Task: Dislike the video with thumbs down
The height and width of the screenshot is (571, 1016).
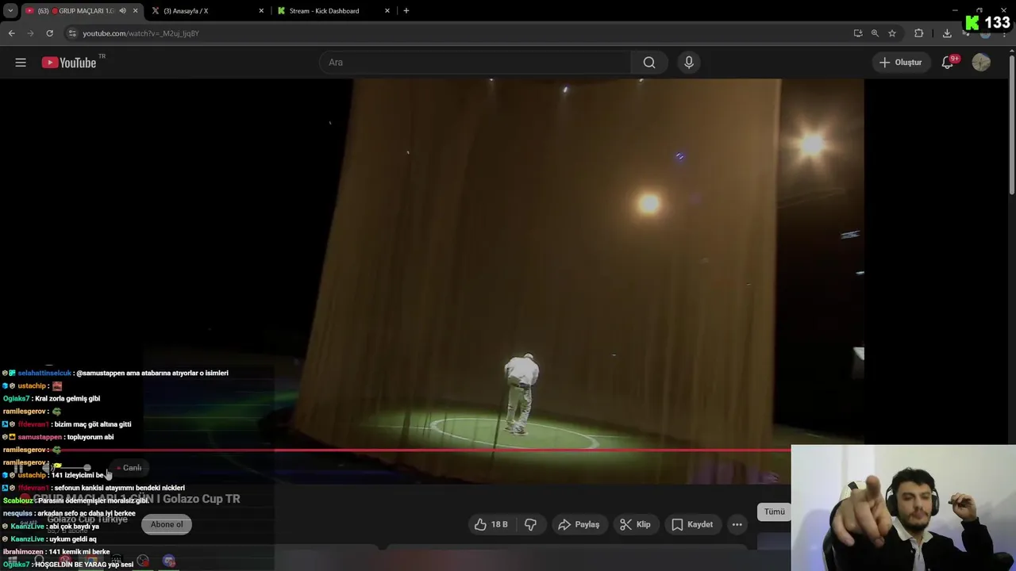Action: click(530, 524)
